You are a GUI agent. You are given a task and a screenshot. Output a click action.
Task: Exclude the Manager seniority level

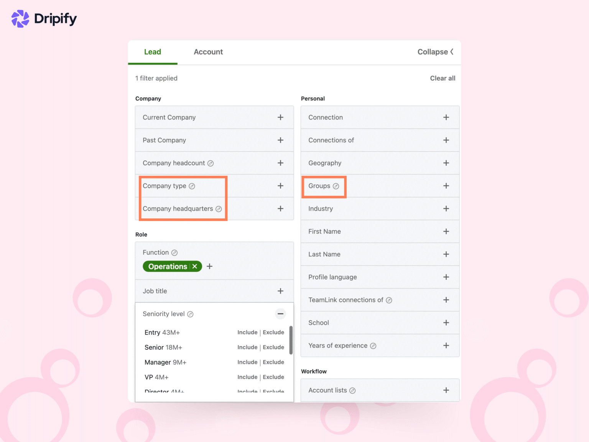point(273,362)
